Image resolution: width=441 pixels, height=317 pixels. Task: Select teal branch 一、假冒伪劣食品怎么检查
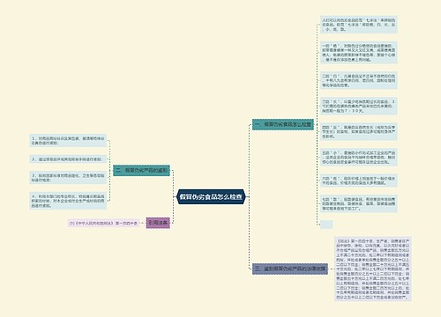pyautogui.click(x=283, y=124)
